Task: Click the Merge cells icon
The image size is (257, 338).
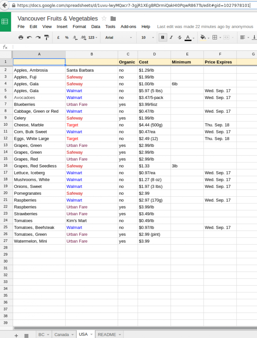Action: 226,38
